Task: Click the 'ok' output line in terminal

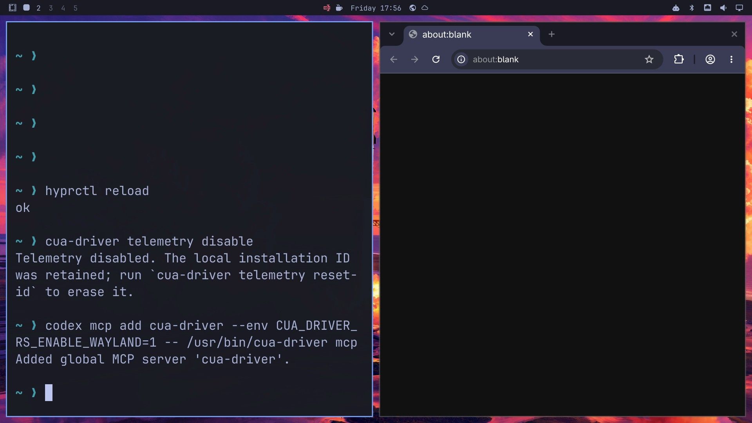Action: coord(23,208)
